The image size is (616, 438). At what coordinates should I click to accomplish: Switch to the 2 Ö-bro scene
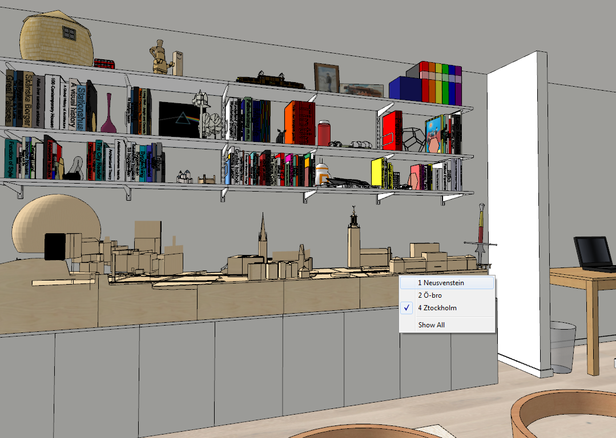(x=429, y=295)
